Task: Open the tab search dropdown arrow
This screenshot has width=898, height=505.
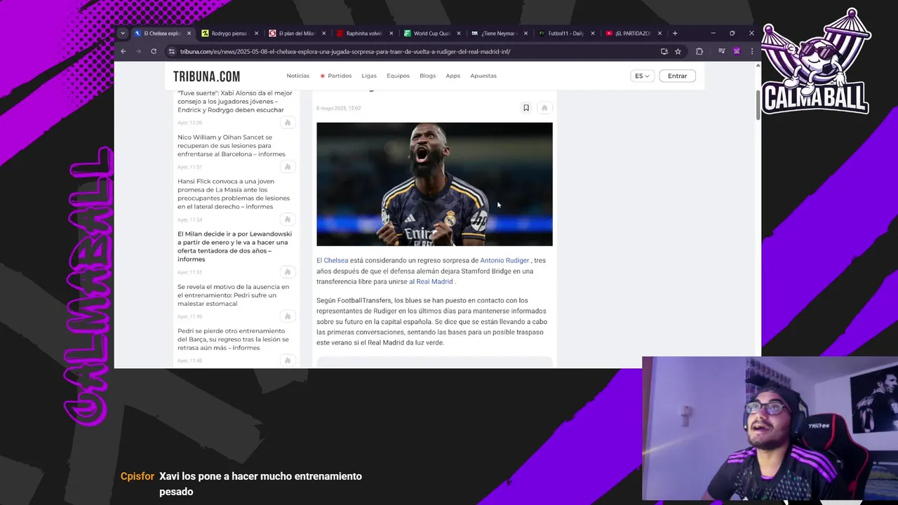Action: coord(123,33)
